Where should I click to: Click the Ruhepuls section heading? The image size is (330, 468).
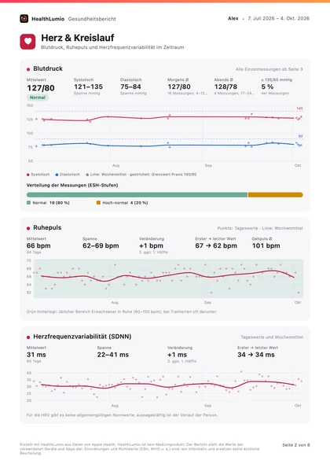tap(47, 228)
